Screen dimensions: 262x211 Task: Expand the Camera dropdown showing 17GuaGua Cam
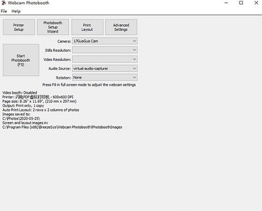105,41
